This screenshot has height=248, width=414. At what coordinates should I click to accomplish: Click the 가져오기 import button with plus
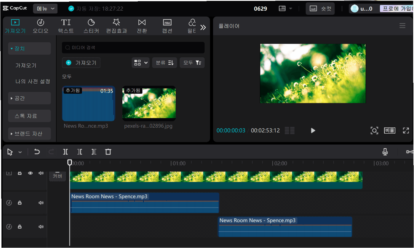81,63
